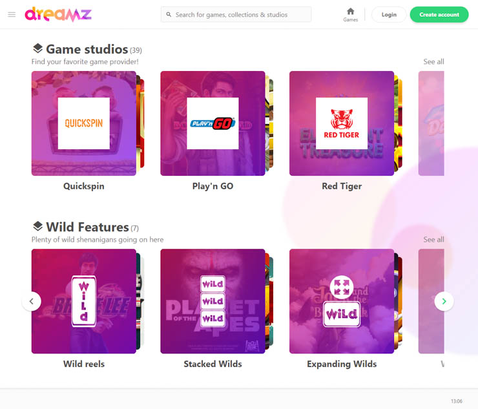Click the Play'n GO caption text
This screenshot has width=478, height=409.
pos(213,186)
